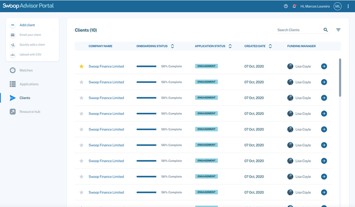Image resolution: width=355 pixels, height=207 pixels.
Task: Open the help question mark icon
Action: coord(286,7)
